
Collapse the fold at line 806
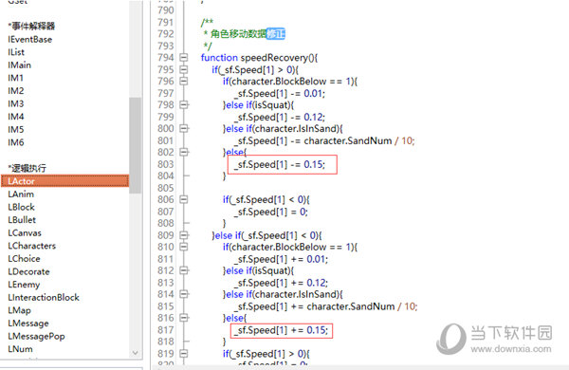tap(184, 199)
